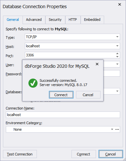Go to the Embedded tab
126x161 pixels.
[92, 20]
